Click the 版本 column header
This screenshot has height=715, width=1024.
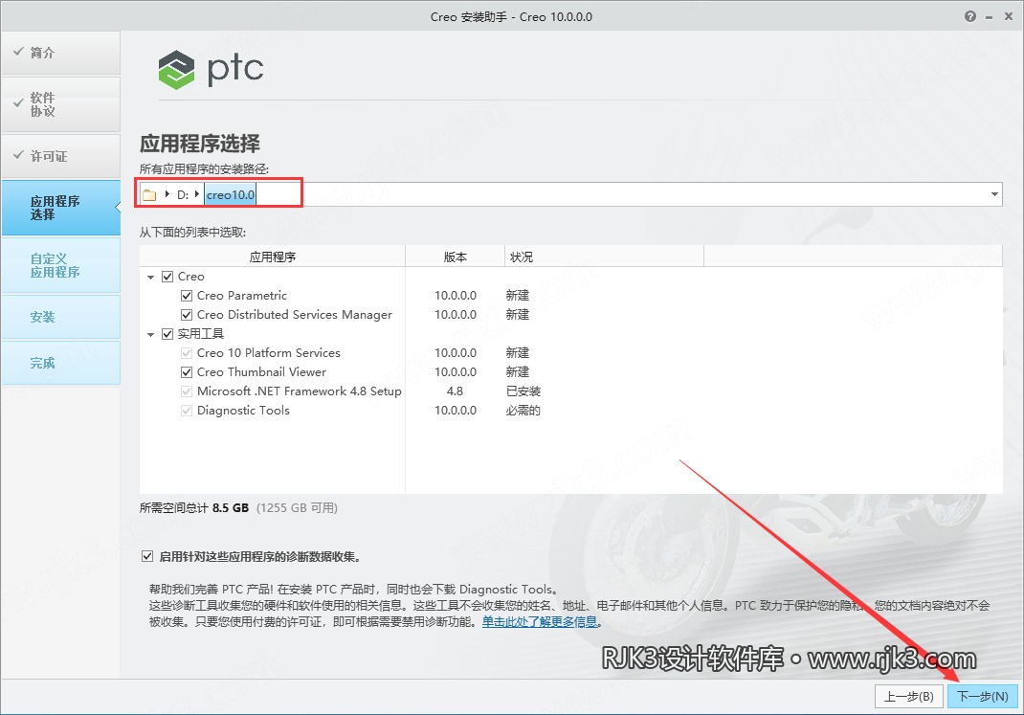point(456,257)
